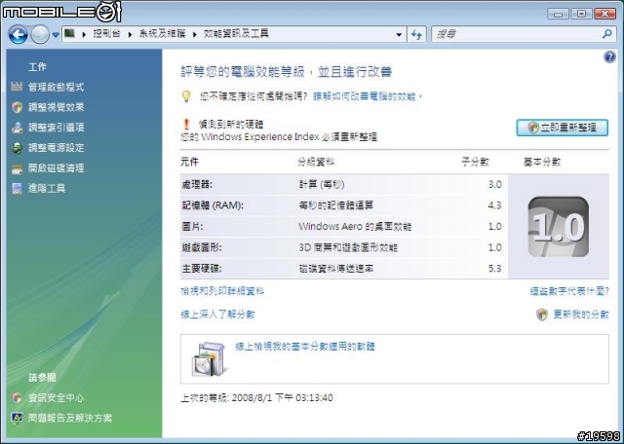Click the RAM subscore 4.3
Image resolution: width=624 pixels, height=444 pixels.
(x=494, y=205)
